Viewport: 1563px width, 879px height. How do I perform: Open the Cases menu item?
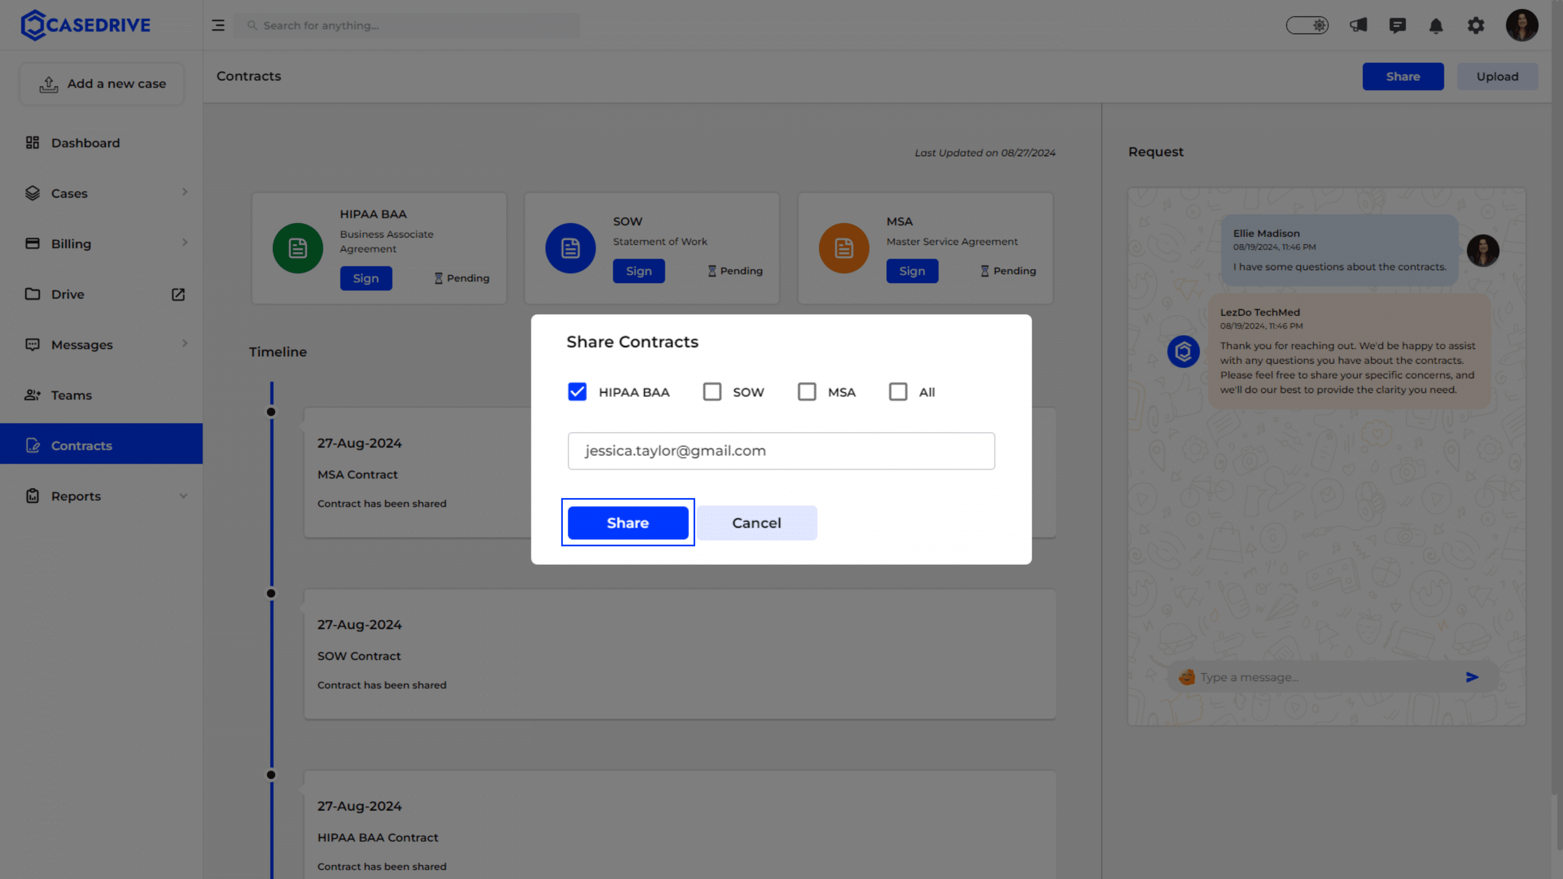[x=101, y=193]
